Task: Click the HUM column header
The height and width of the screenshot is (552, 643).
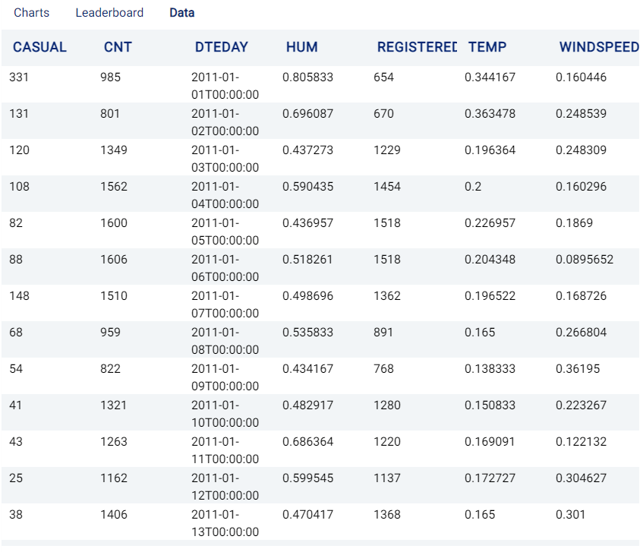Action: pyautogui.click(x=302, y=47)
